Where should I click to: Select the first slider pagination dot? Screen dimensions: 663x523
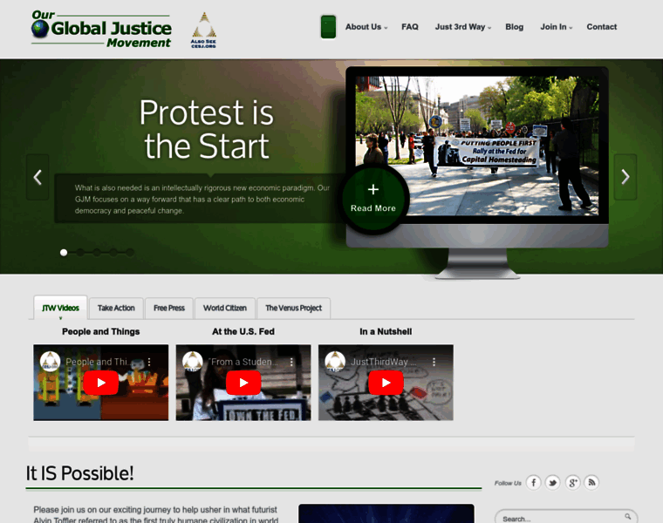tap(64, 253)
